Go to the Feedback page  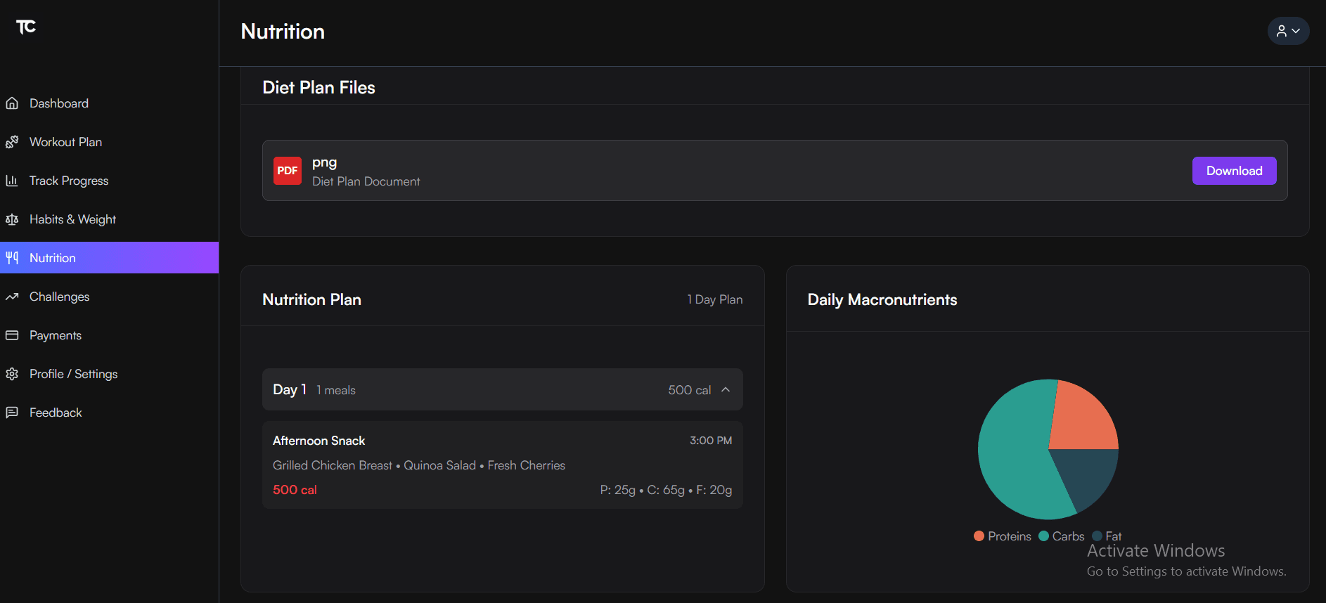coord(56,413)
